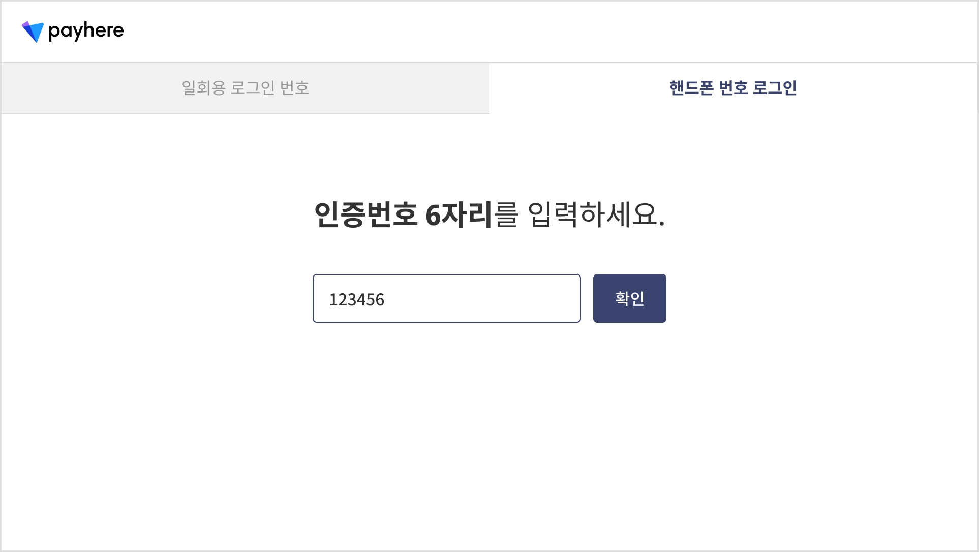Screen dimensions: 979x552
Task: Click the payhere triangle logo icon
Action: (33, 32)
